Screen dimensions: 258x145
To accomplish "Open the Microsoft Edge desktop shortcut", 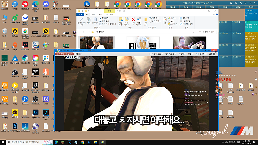I will 35,6.
